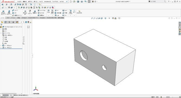Expand the アノテート アイテム annotations folder
Screen dimensions: 181x98
point(1,33)
